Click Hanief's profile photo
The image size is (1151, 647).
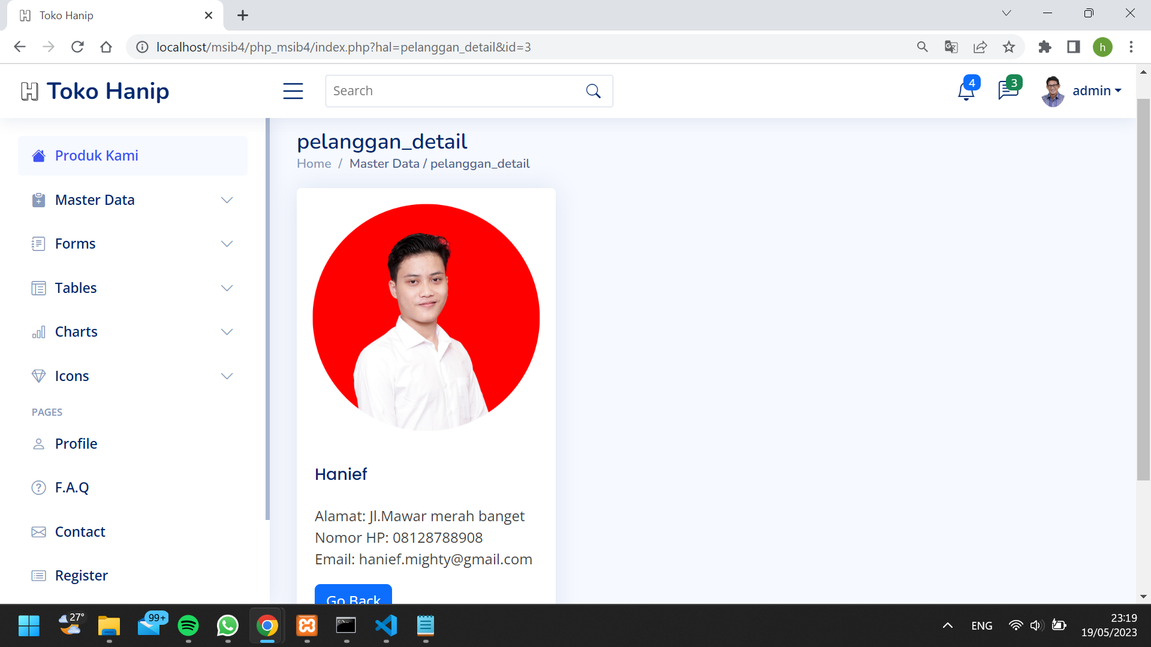[x=426, y=318]
